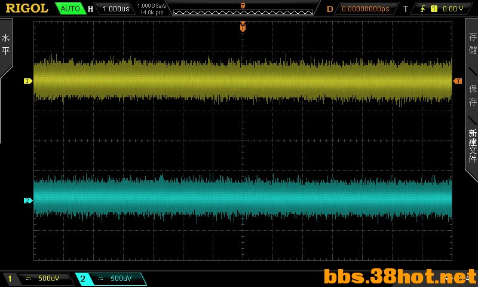
Task: Click channel 2 DC coupling icon
Action: pyautogui.click(x=100, y=279)
